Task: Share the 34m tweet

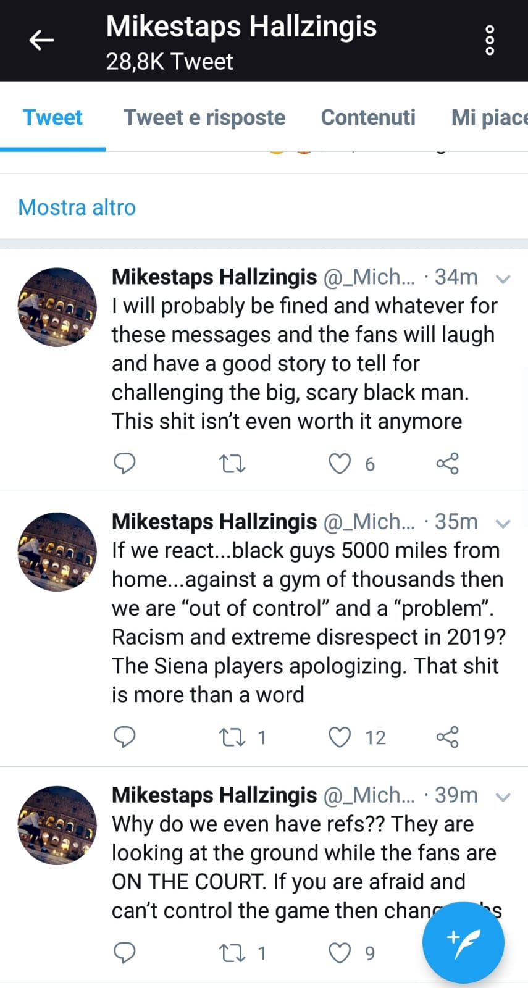Action: click(447, 463)
